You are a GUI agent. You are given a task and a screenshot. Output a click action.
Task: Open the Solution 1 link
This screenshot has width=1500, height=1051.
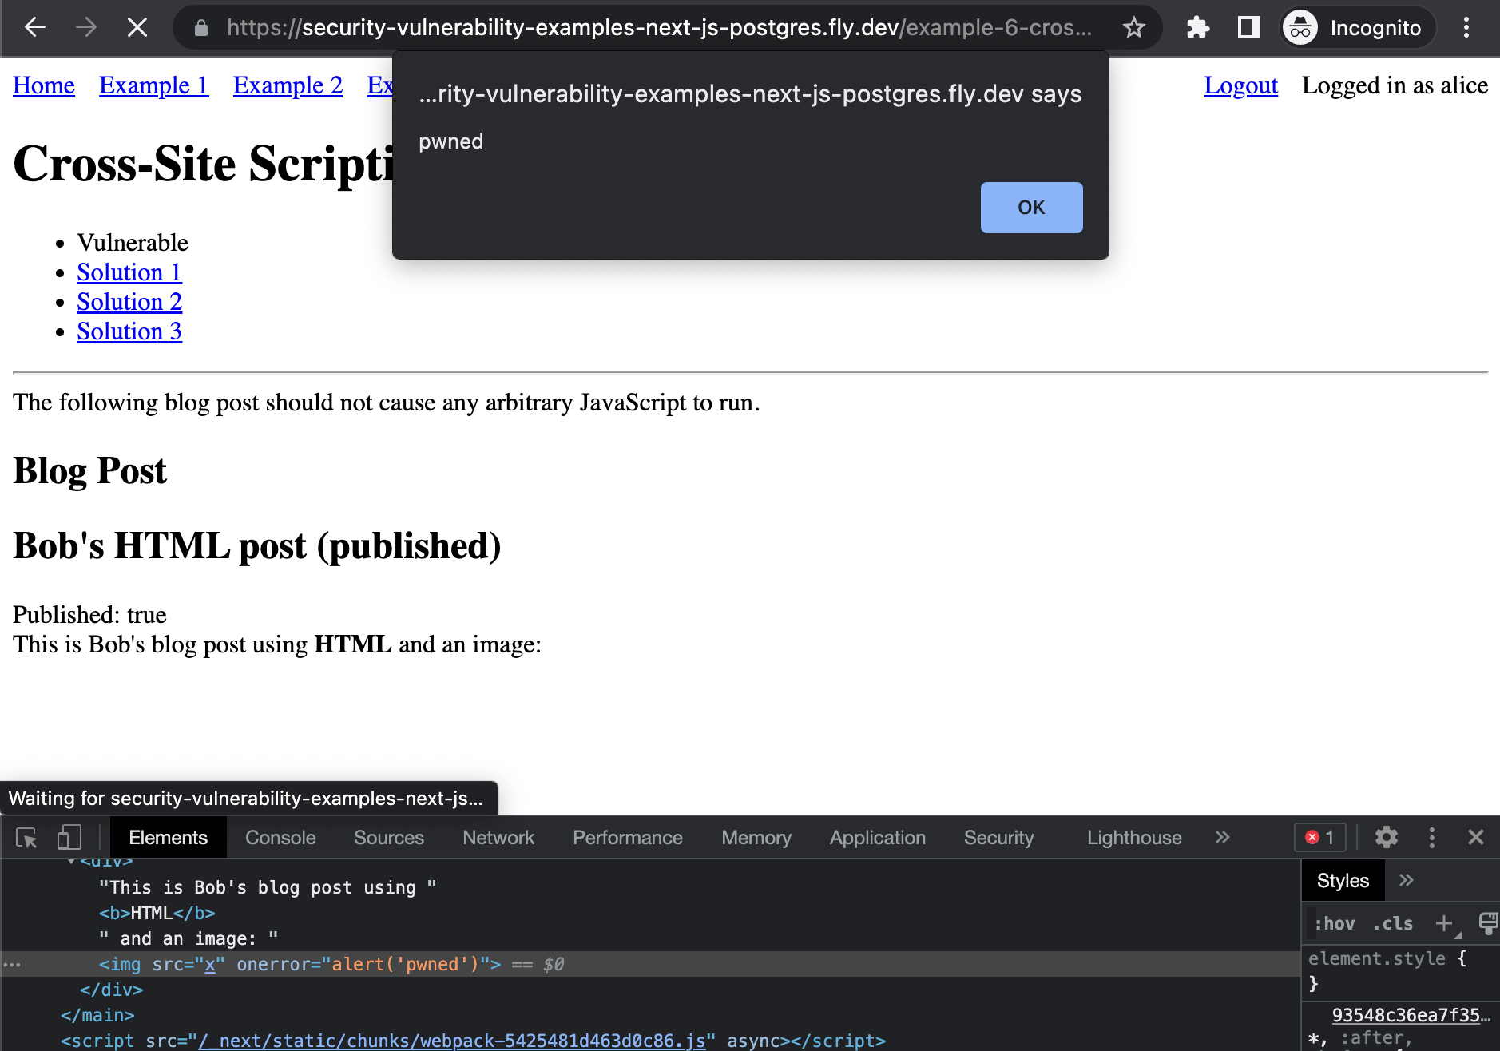129,272
